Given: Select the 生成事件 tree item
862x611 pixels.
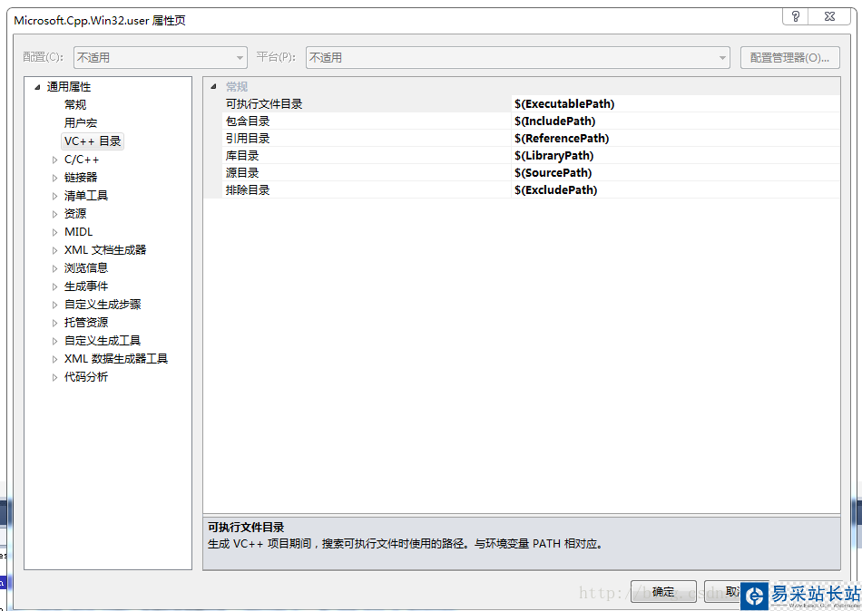Looking at the screenshot, I should [x=86, y=286].
